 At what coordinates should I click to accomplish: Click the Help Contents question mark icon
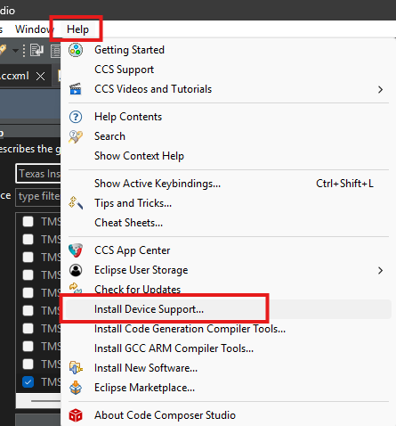click(76, 117)
